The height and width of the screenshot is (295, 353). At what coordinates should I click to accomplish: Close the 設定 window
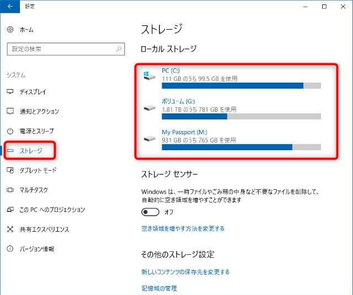coord(343,7)
